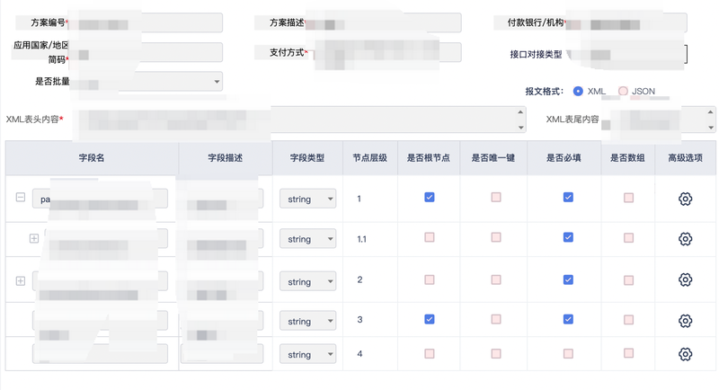Check 是否根节点 for node level 4
719x390 pixels.
pos(430,353)
